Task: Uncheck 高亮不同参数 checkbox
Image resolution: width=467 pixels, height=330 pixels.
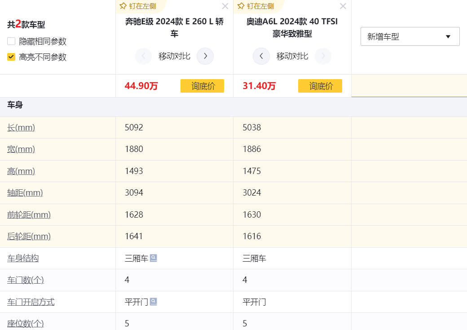Action: (11, 57)
